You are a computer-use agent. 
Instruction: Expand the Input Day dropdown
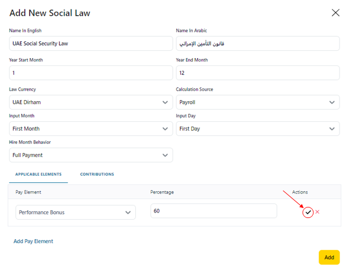[x=257, y=129]
